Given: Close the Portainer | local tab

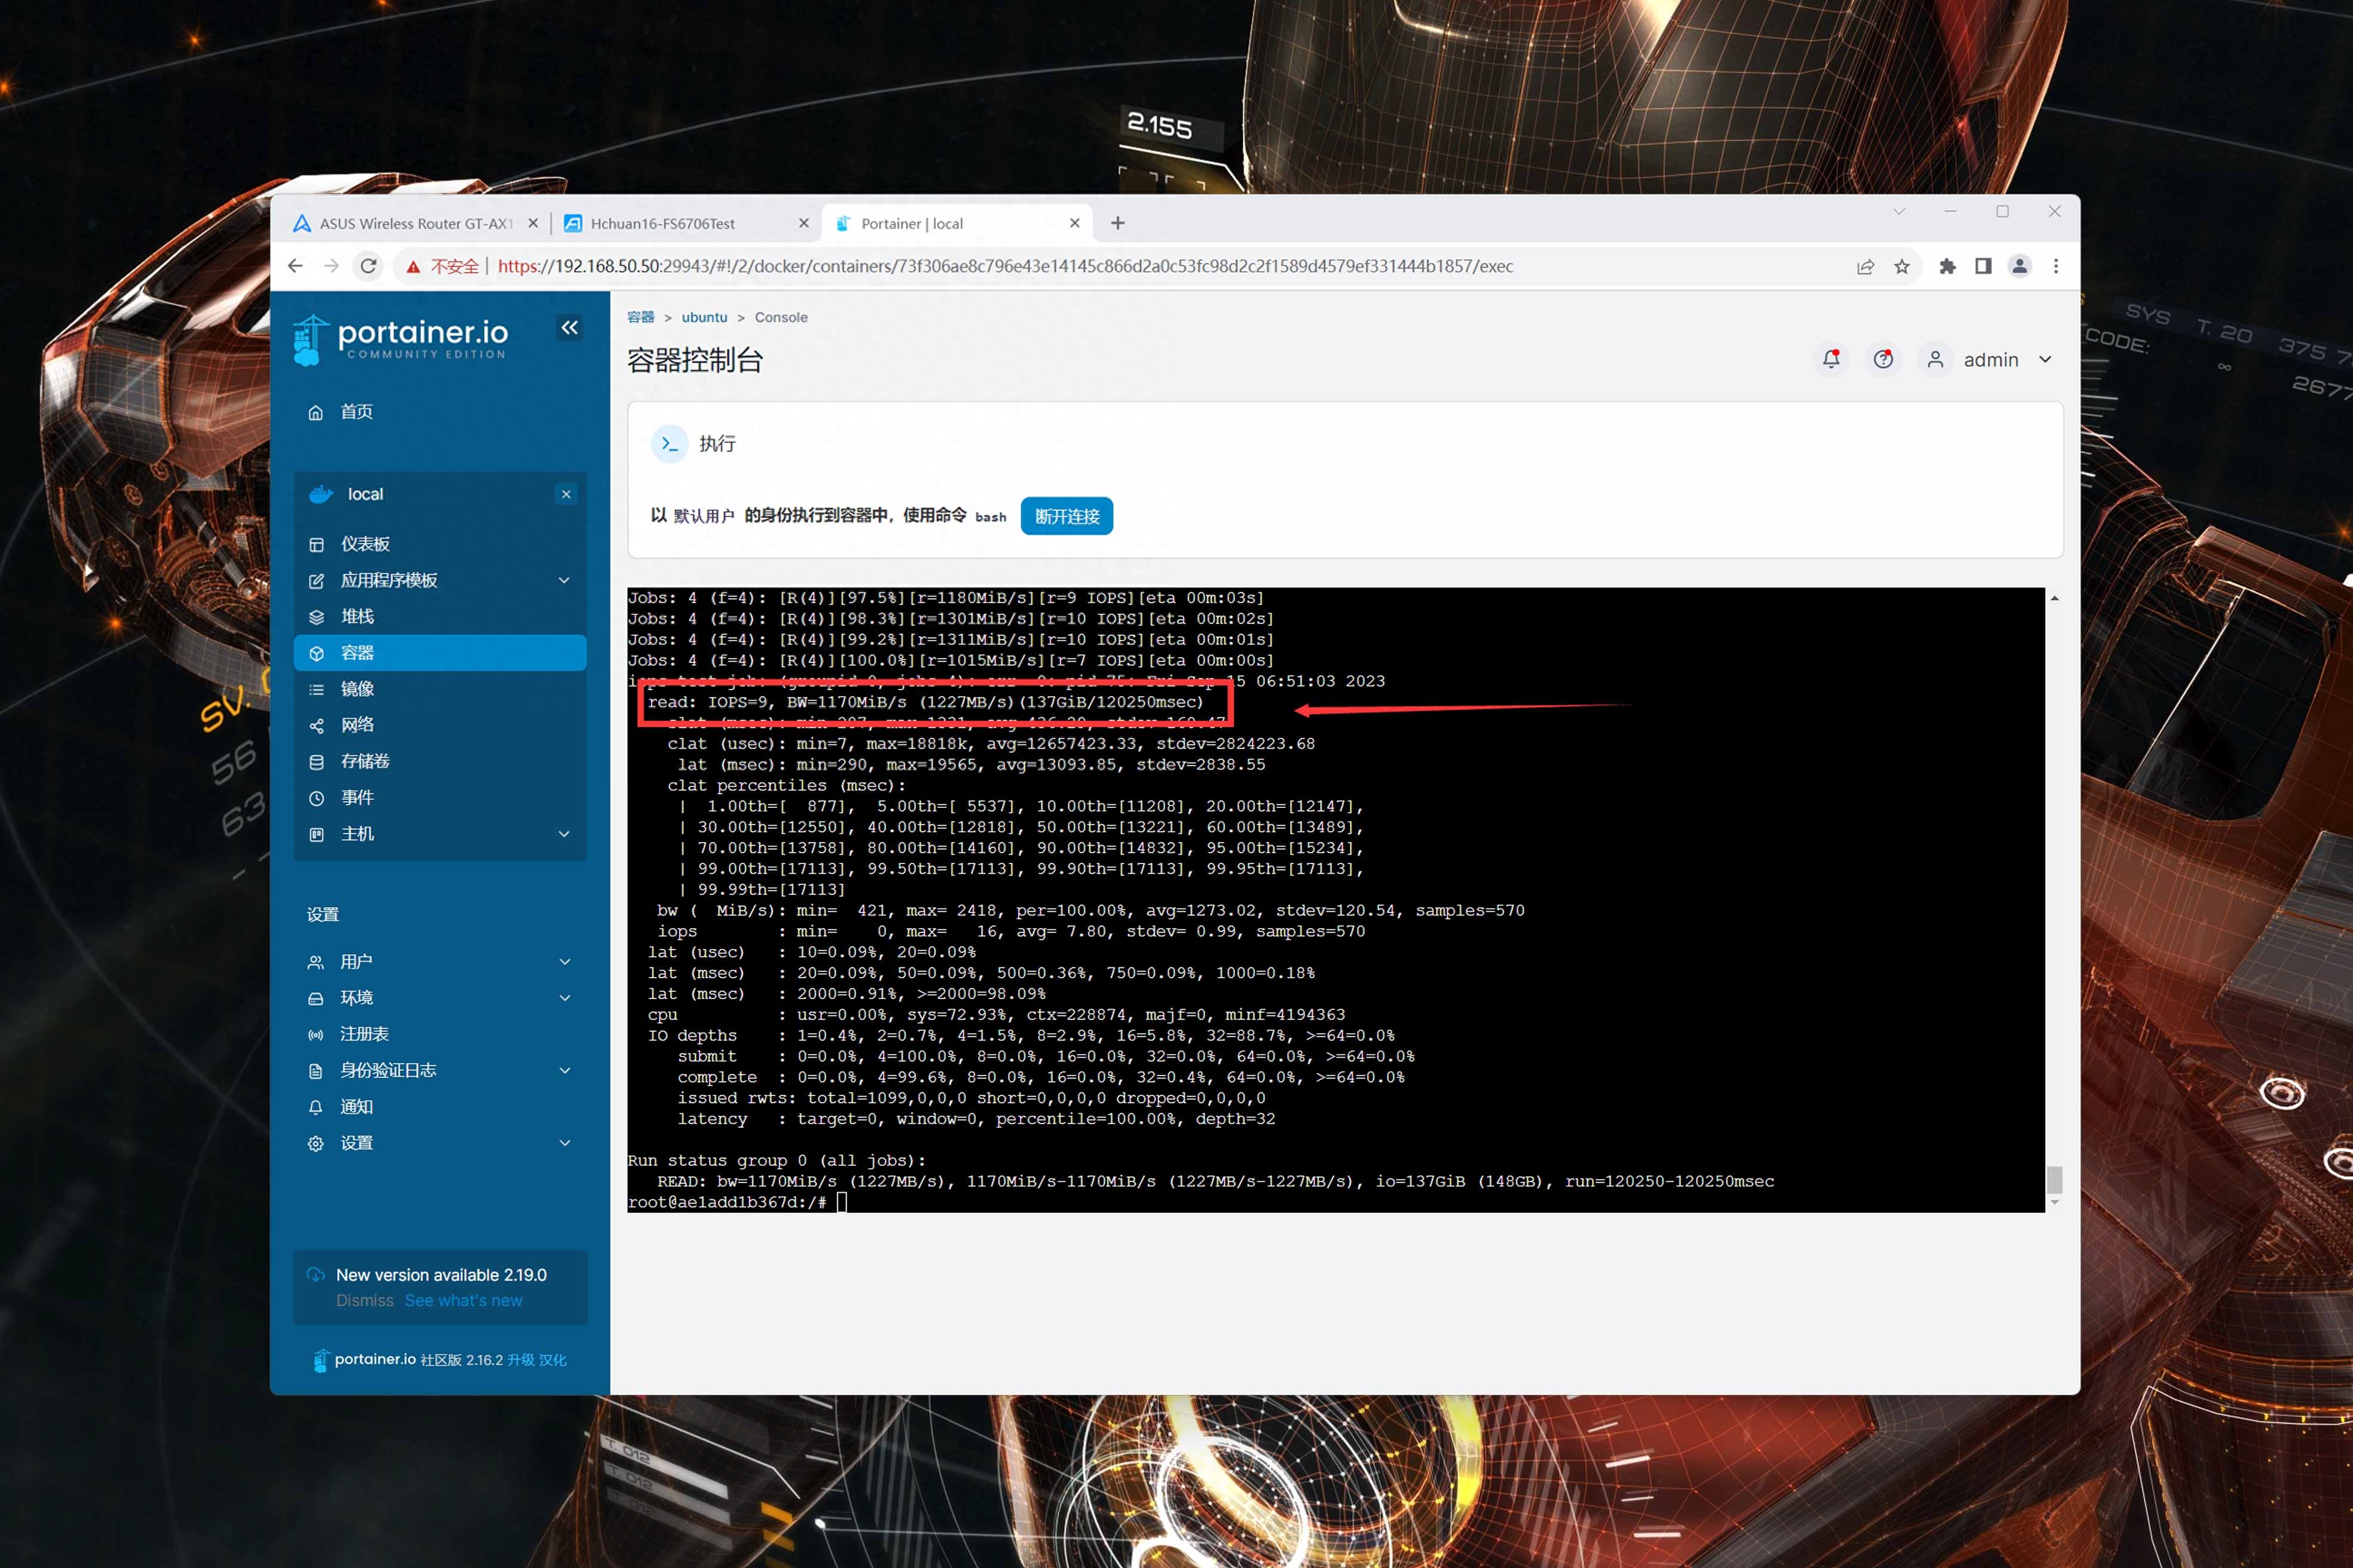Looking at the screenshot, I should coord(1074,223).
